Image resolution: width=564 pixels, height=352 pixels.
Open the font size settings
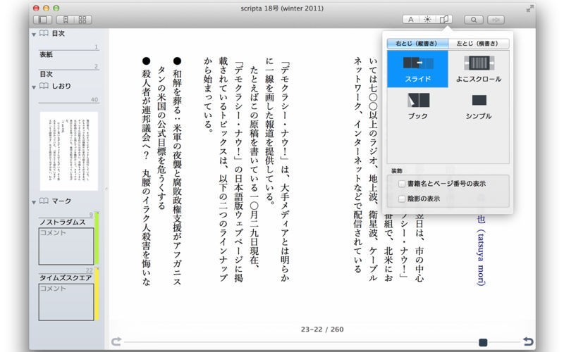[411, 20]
